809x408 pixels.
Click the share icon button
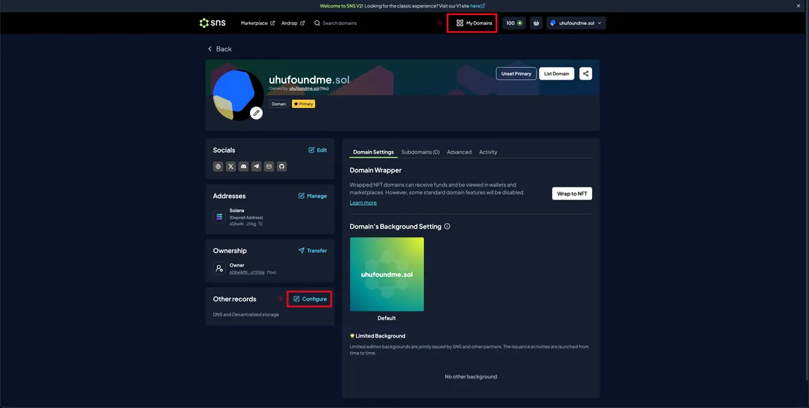[585, 74]
